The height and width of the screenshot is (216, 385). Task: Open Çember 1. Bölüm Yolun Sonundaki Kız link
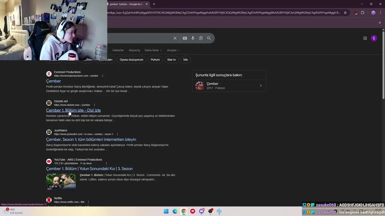[89, 169]
